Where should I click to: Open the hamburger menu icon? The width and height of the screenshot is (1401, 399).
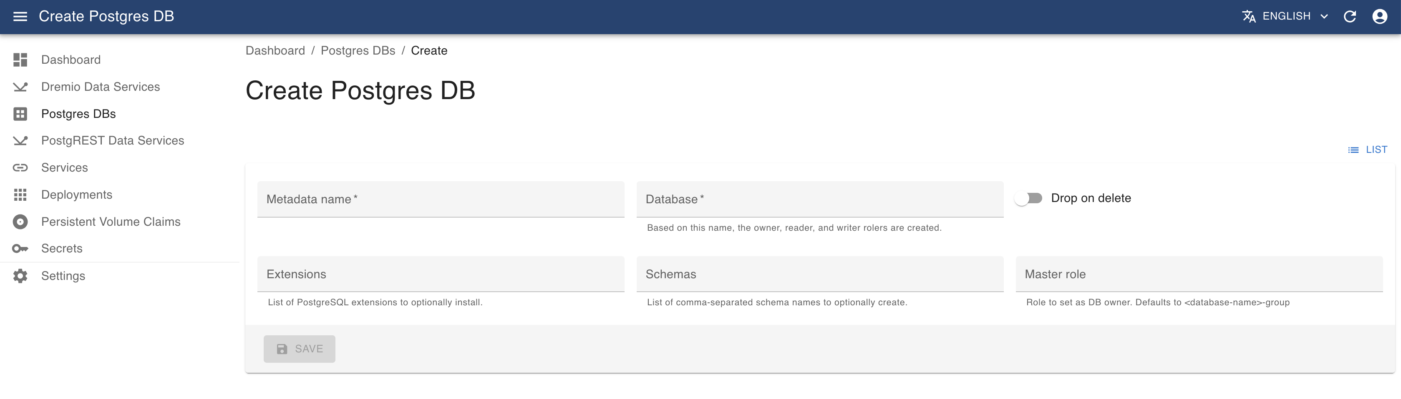[x=20, y=16]
